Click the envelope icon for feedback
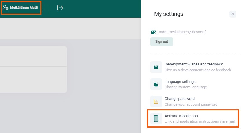The image size is (248, 133). [x=156, y=67]
